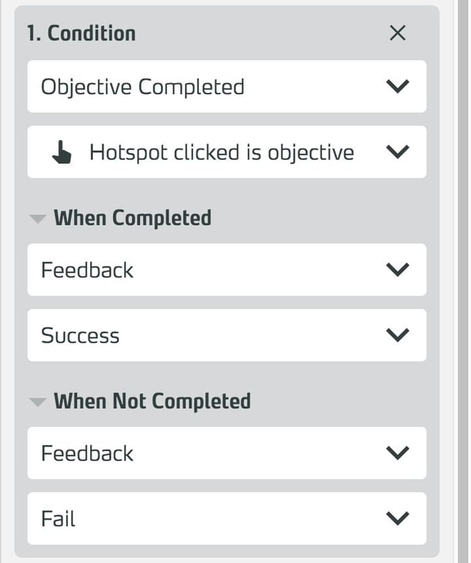Select the 'Hotspot clicked is objective' field text
This screenshot has height=563, width=471.
pos(221,153)
